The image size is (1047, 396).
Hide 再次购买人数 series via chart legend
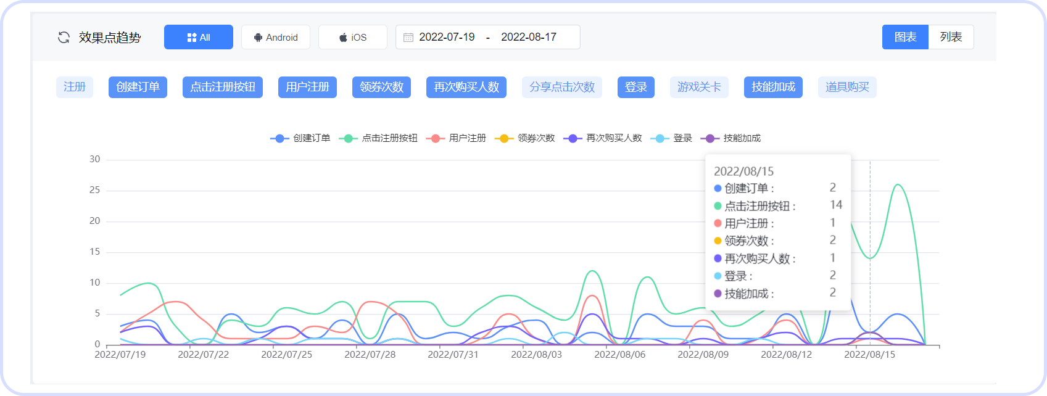pyautogui.click(x=602, y=138)
